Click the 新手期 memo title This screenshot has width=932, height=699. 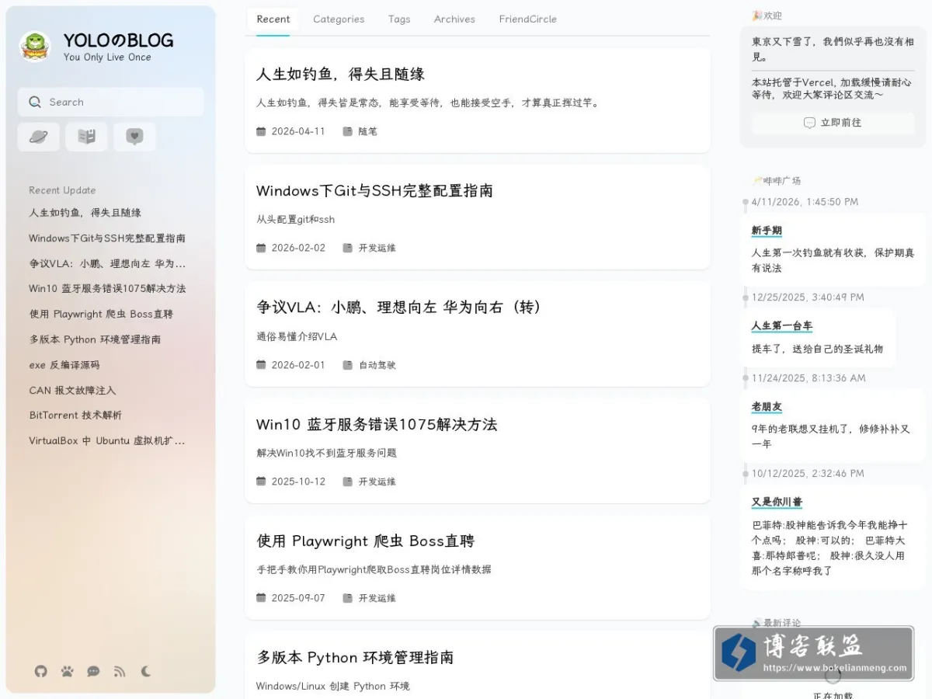(x=767, y=231)
